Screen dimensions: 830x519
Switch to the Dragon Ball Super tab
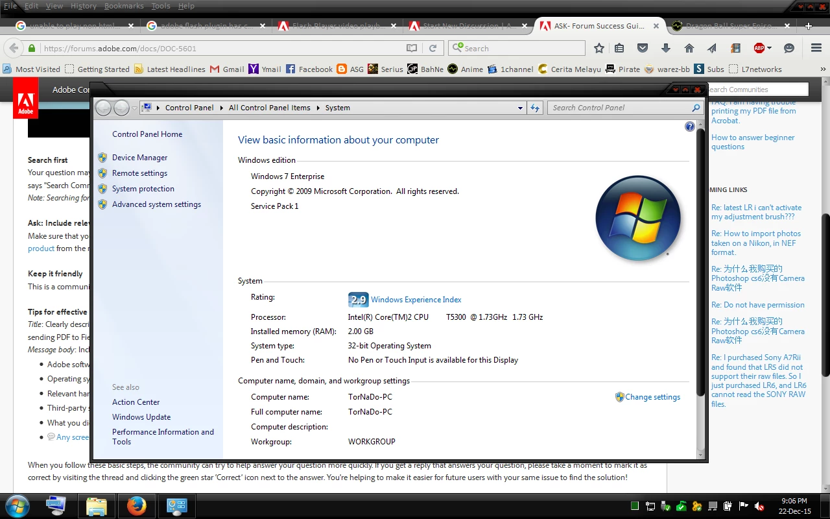731,26
